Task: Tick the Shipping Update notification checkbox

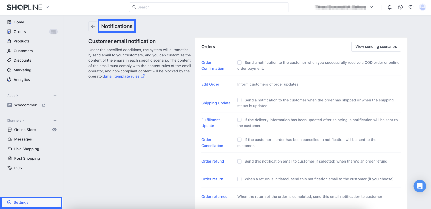Action: (239, 100)
